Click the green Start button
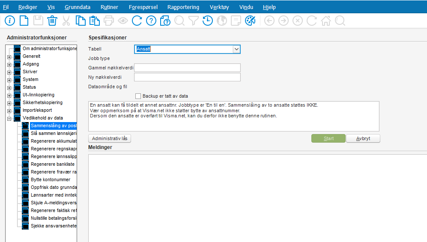The height and width of the screenshot is (242, 427). pyautogui.click(x=328, y=138)
